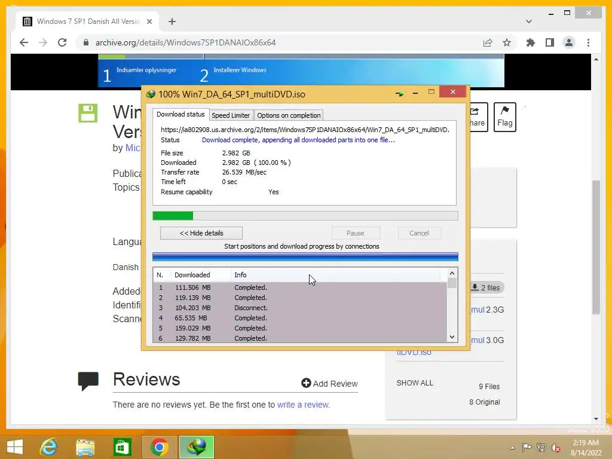
Task: Open File Explorer from taskbar
Action: (x=85, y=447)
